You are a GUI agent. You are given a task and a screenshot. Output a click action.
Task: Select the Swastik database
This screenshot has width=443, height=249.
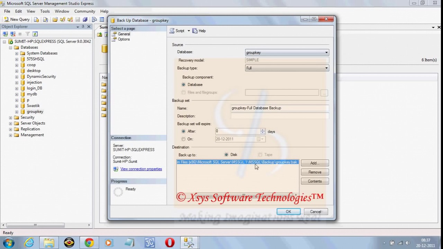coord(33,105)
